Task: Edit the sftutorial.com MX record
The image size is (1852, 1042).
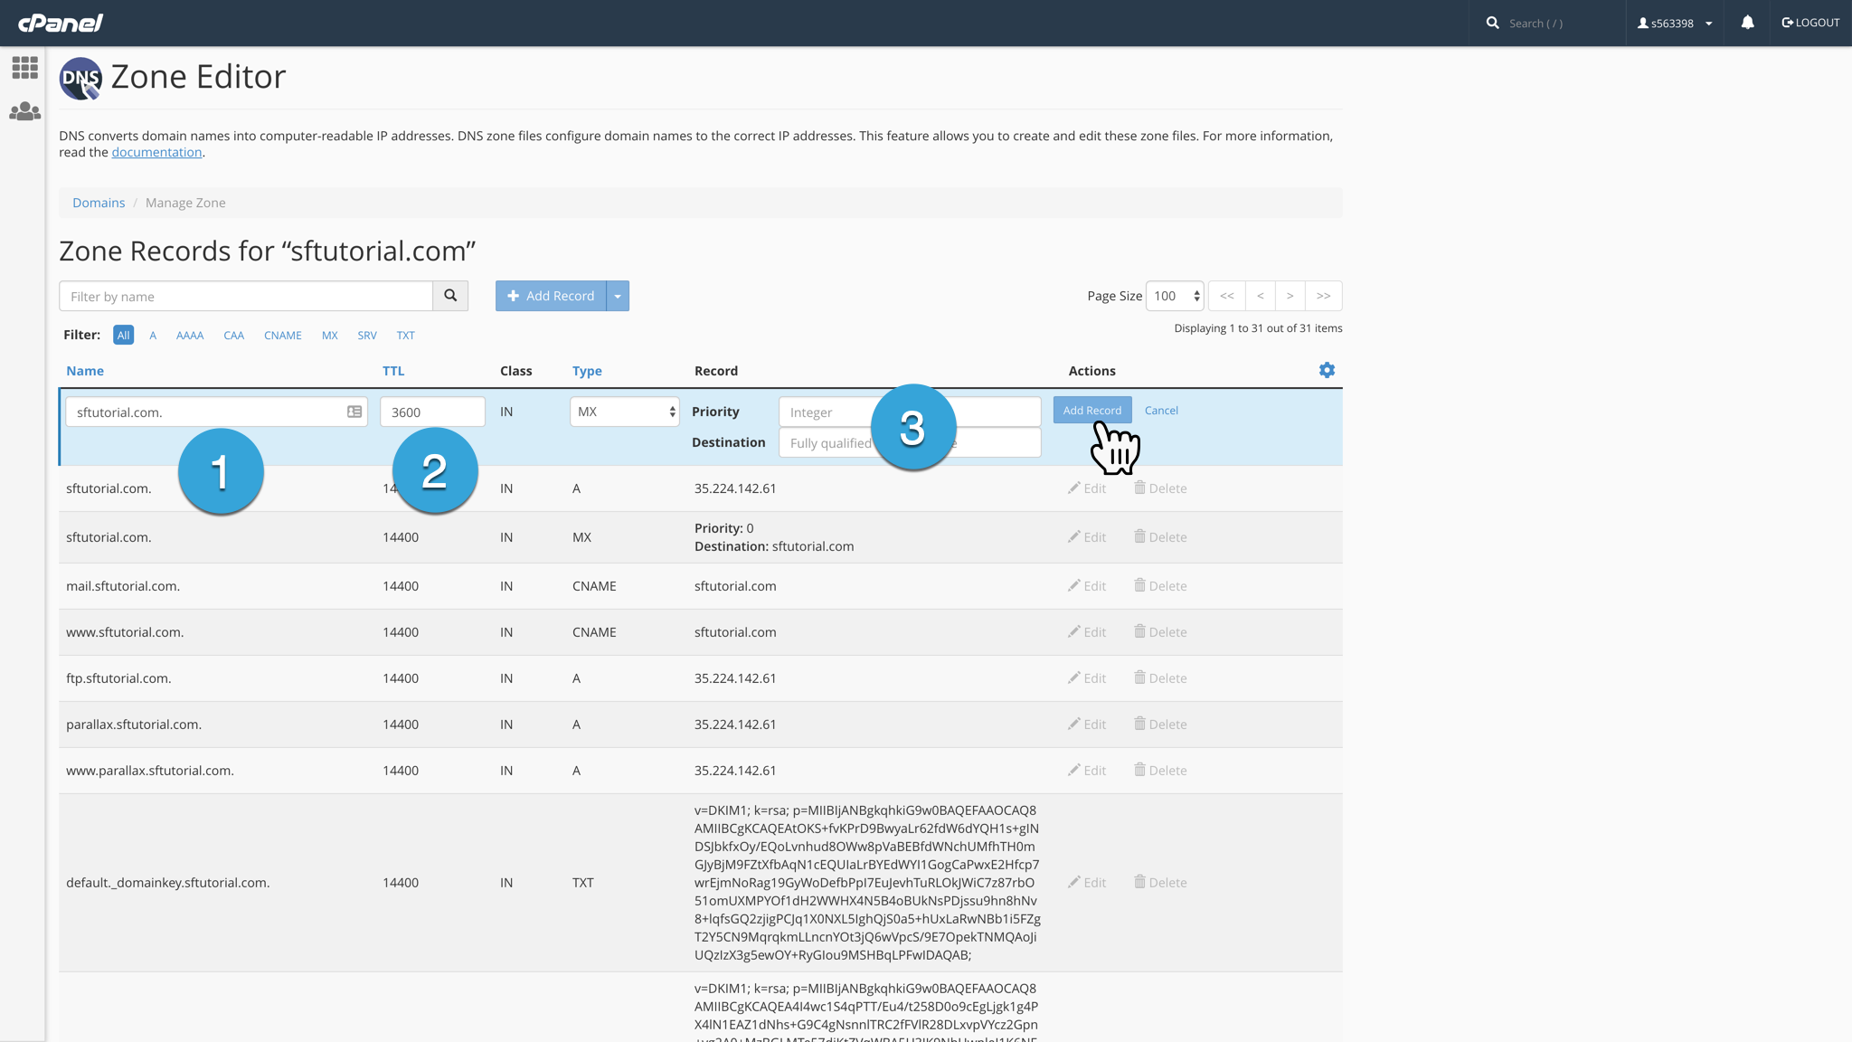Action: point(1087,537)
